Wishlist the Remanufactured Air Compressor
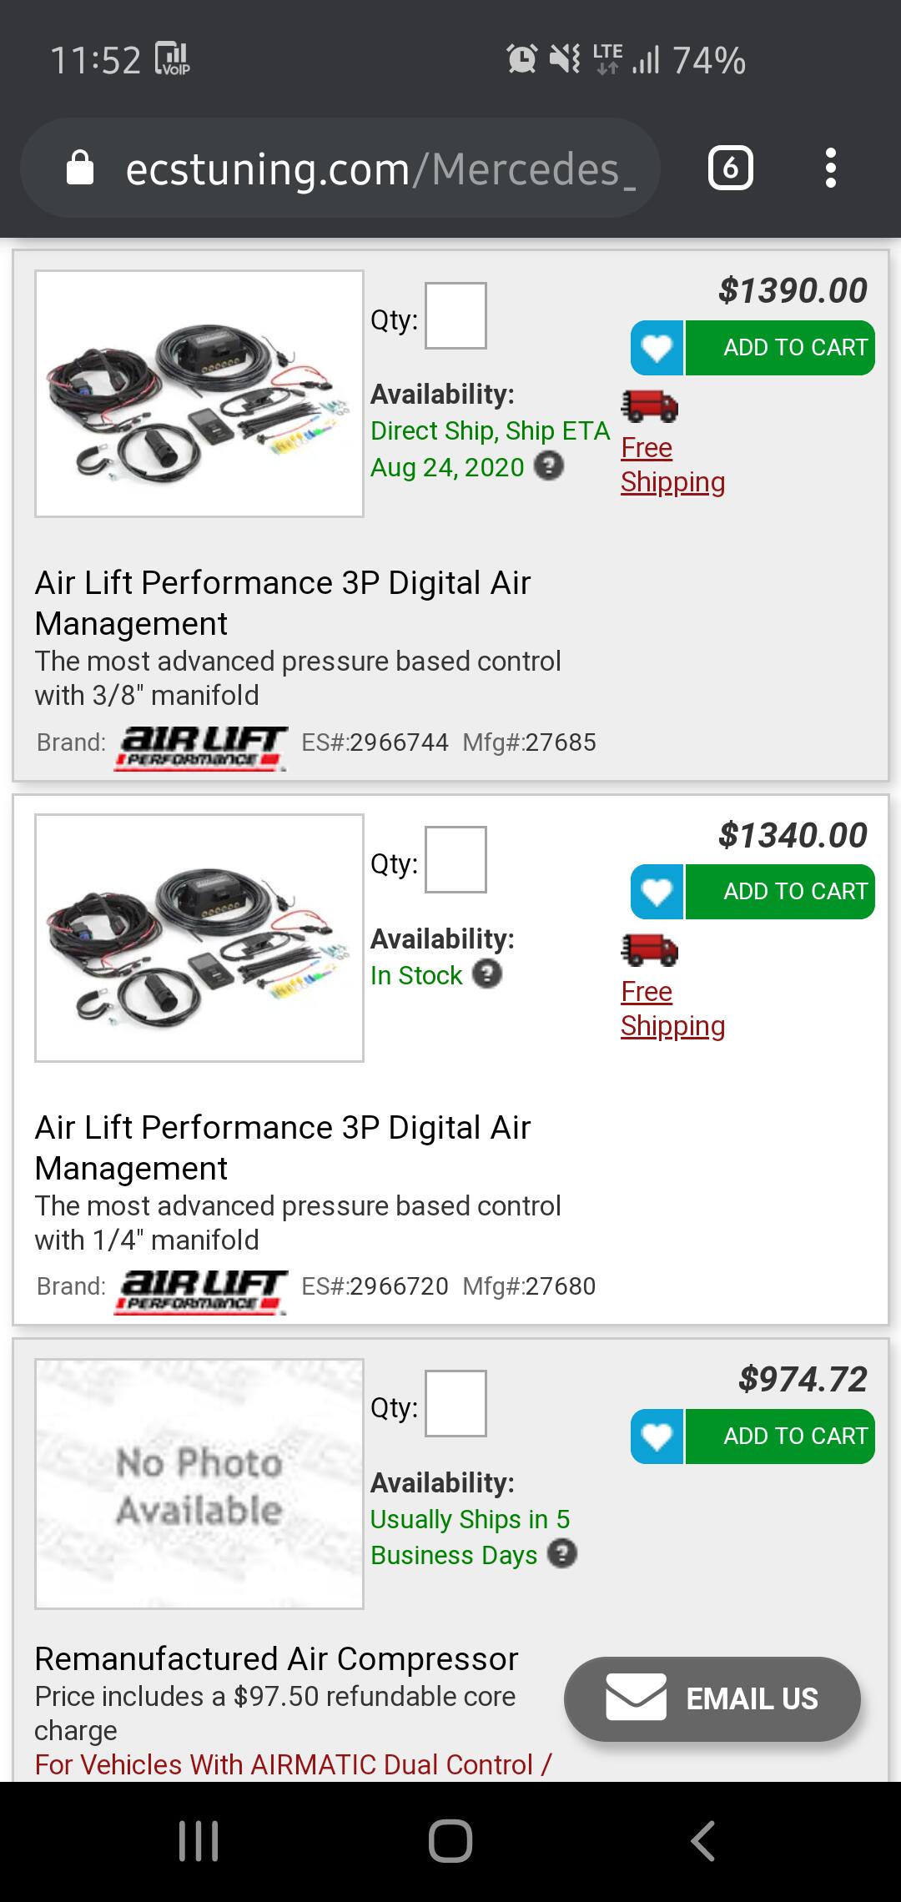Image resolution: width=901 pixels, height=1902 pixels. coord(657,1437)
